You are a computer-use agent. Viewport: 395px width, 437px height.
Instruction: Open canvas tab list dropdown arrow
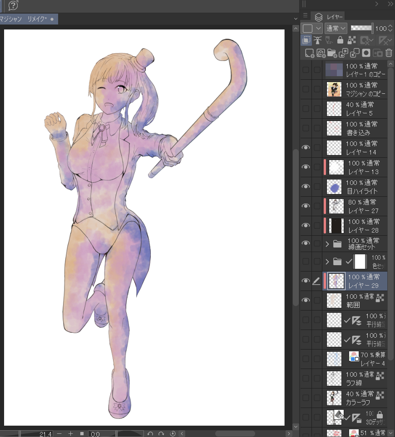click(296, 19)
